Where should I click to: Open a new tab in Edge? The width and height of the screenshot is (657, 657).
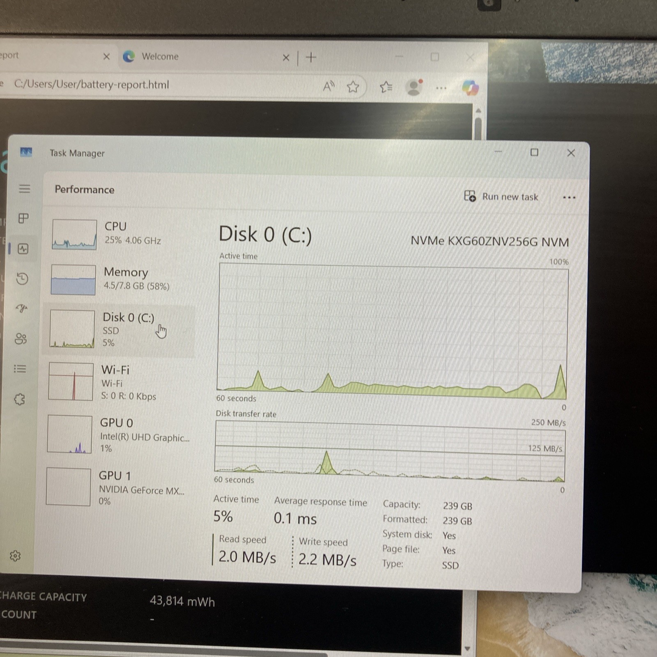311,57
